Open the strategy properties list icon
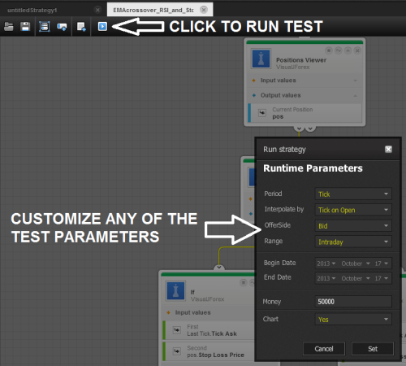The width and height of the screenshot is (406, 366). point(45,27)
